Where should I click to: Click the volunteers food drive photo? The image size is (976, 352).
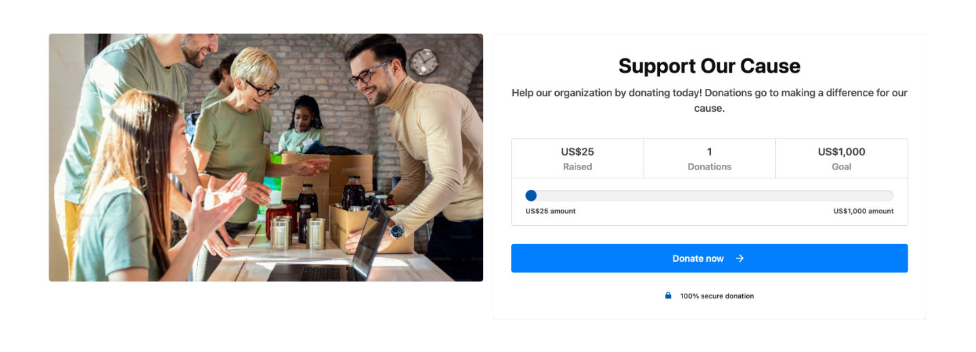tap(266, 157)
